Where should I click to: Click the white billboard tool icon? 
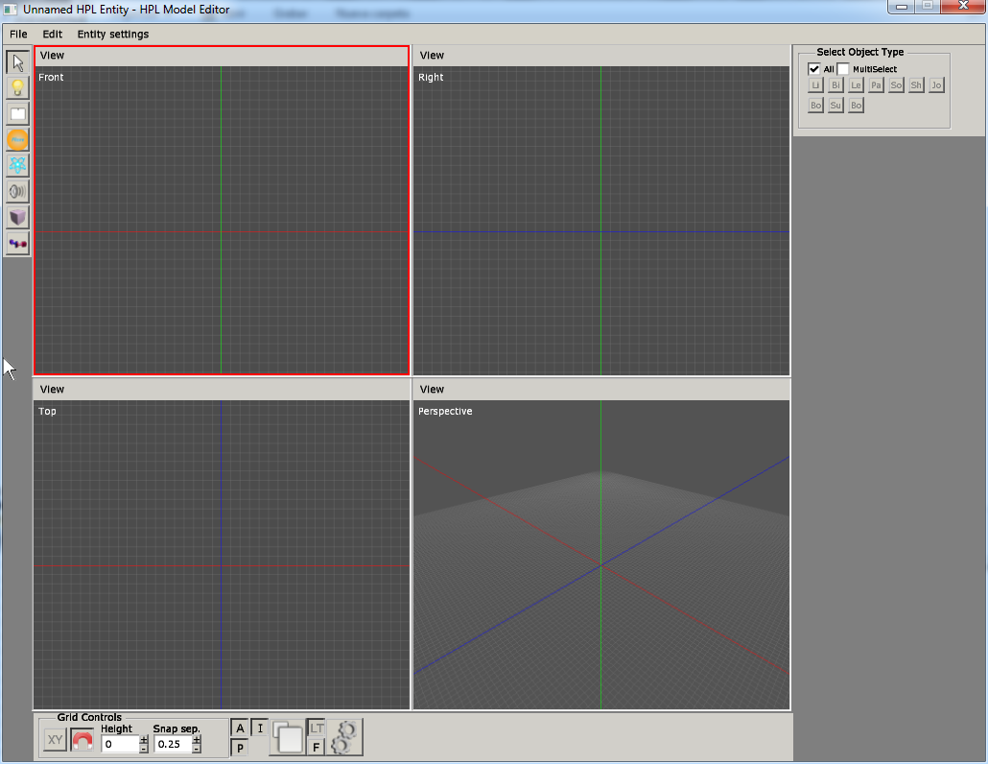click(17, 113)
